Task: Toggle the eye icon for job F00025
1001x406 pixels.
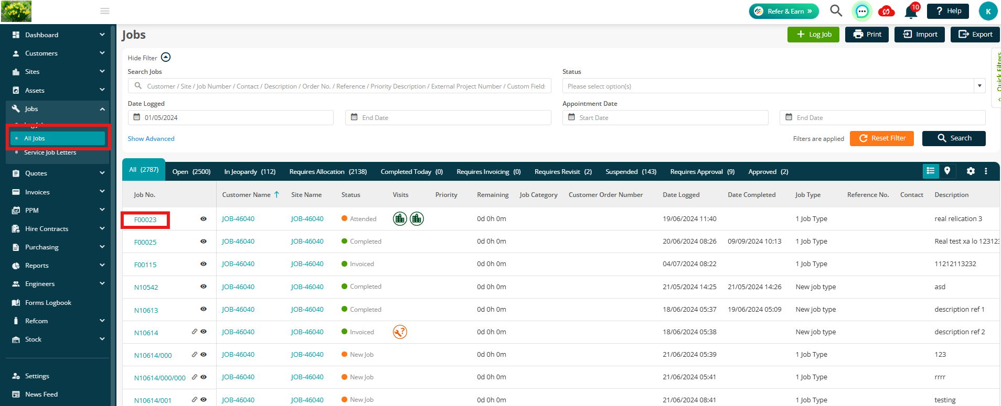Action: (x=204, y=242)
